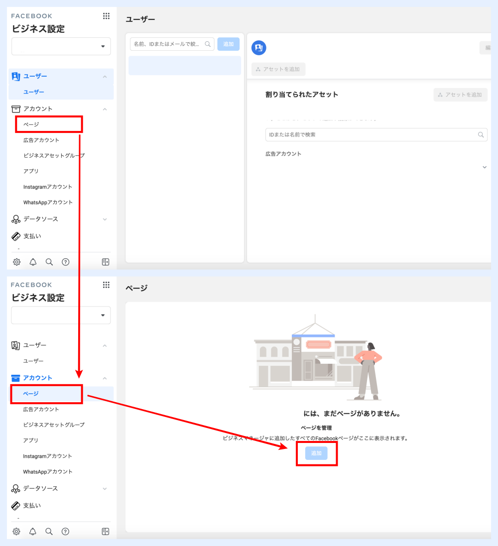
Task: Click the 追加 button under ページを管理
Action: (x=316, y=453)
